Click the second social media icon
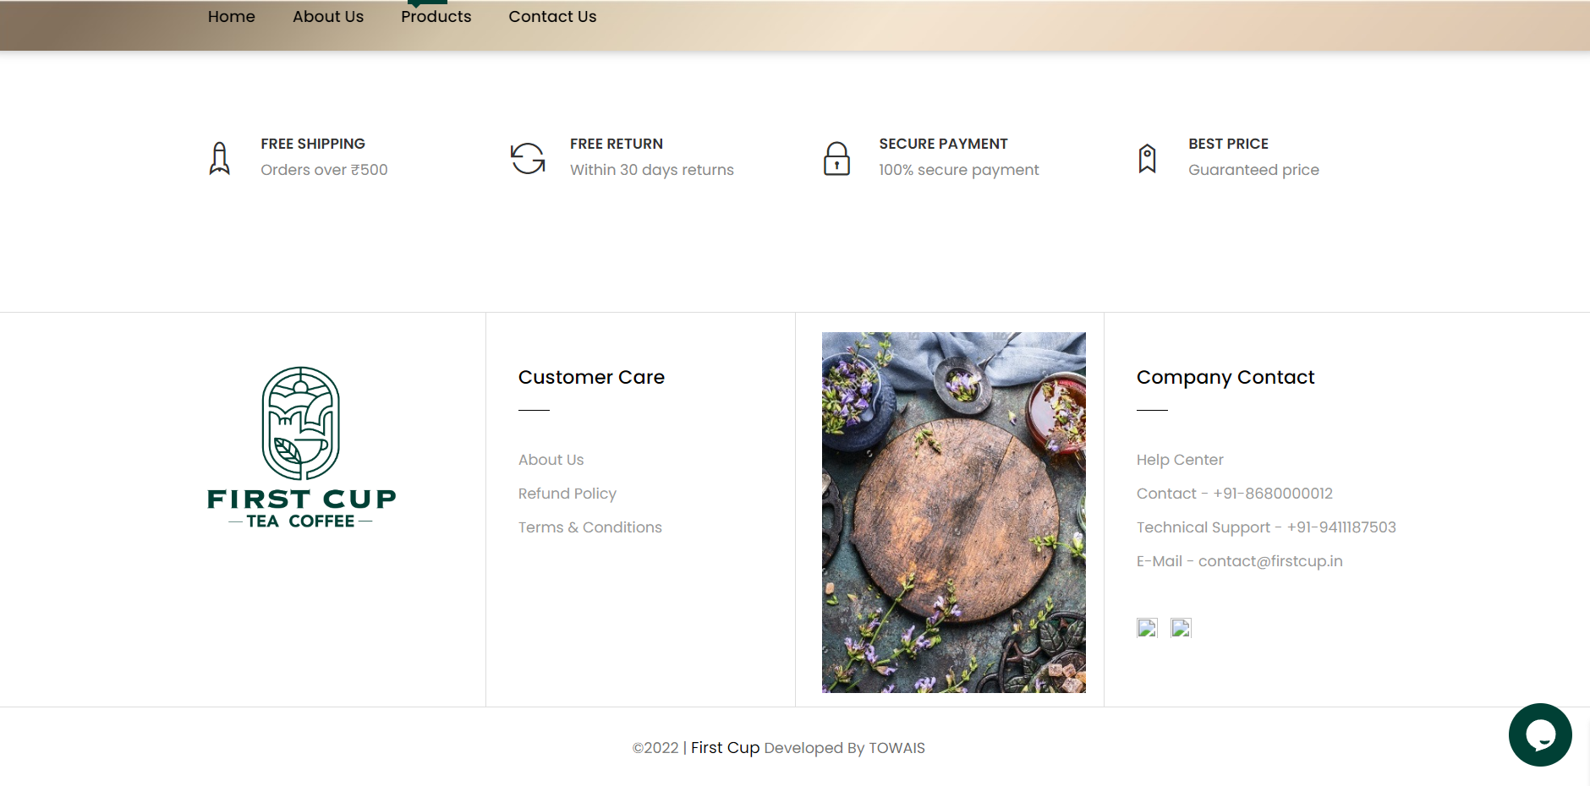The height and width of the screenshot is (786, 1590). (x=1181, y=628)
